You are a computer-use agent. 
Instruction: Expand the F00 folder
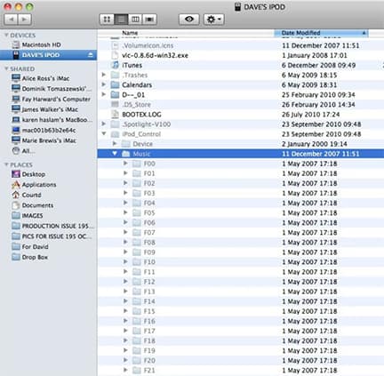click(x=125, y=164)
